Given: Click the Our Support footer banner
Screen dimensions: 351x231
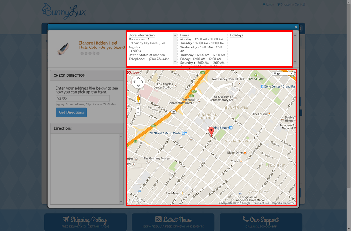Looking at the screenshot, I should (x=261, y=222).
